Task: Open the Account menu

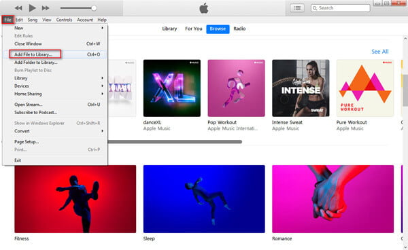Action: (x=85, y=20)
